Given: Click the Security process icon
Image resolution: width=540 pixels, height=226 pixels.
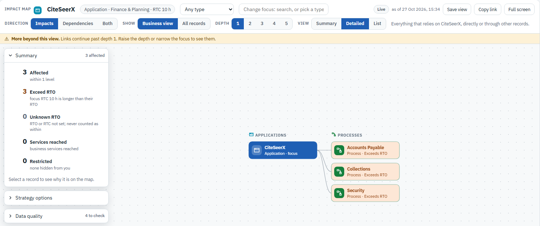Looking at the screenshot, I should pyautogui.click(x=339, y=193).
